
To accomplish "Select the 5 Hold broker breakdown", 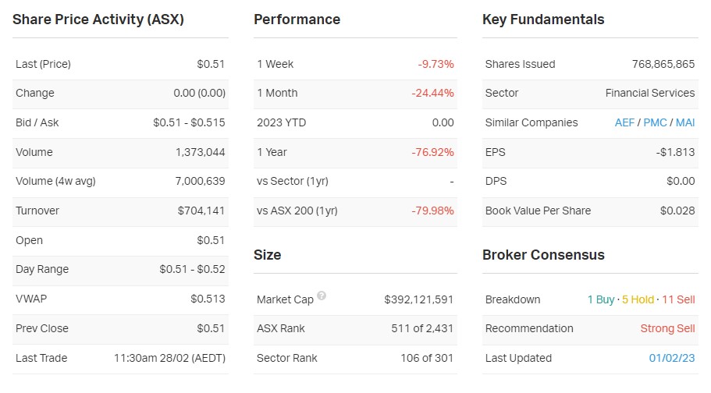I will coord(638,299).
